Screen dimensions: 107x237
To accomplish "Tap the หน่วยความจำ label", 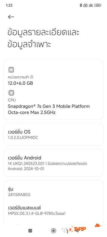I will [18, 77].
